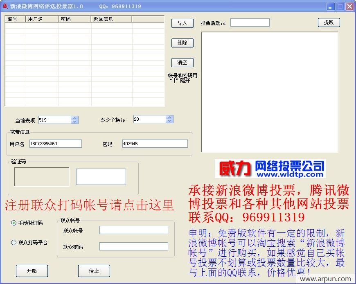Screen dimensions: 356x284
Task: Click inside the large extracted results text area
Action: (270, 92)
